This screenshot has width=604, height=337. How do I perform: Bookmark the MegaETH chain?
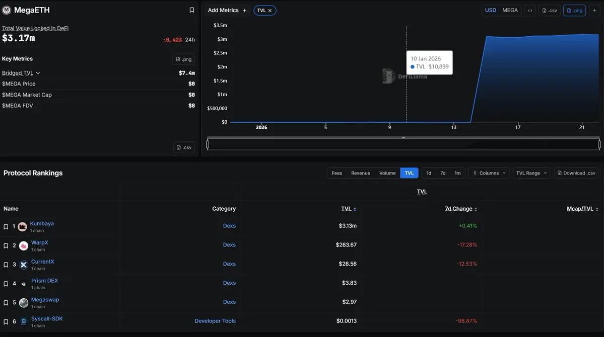tap(191, 10)
